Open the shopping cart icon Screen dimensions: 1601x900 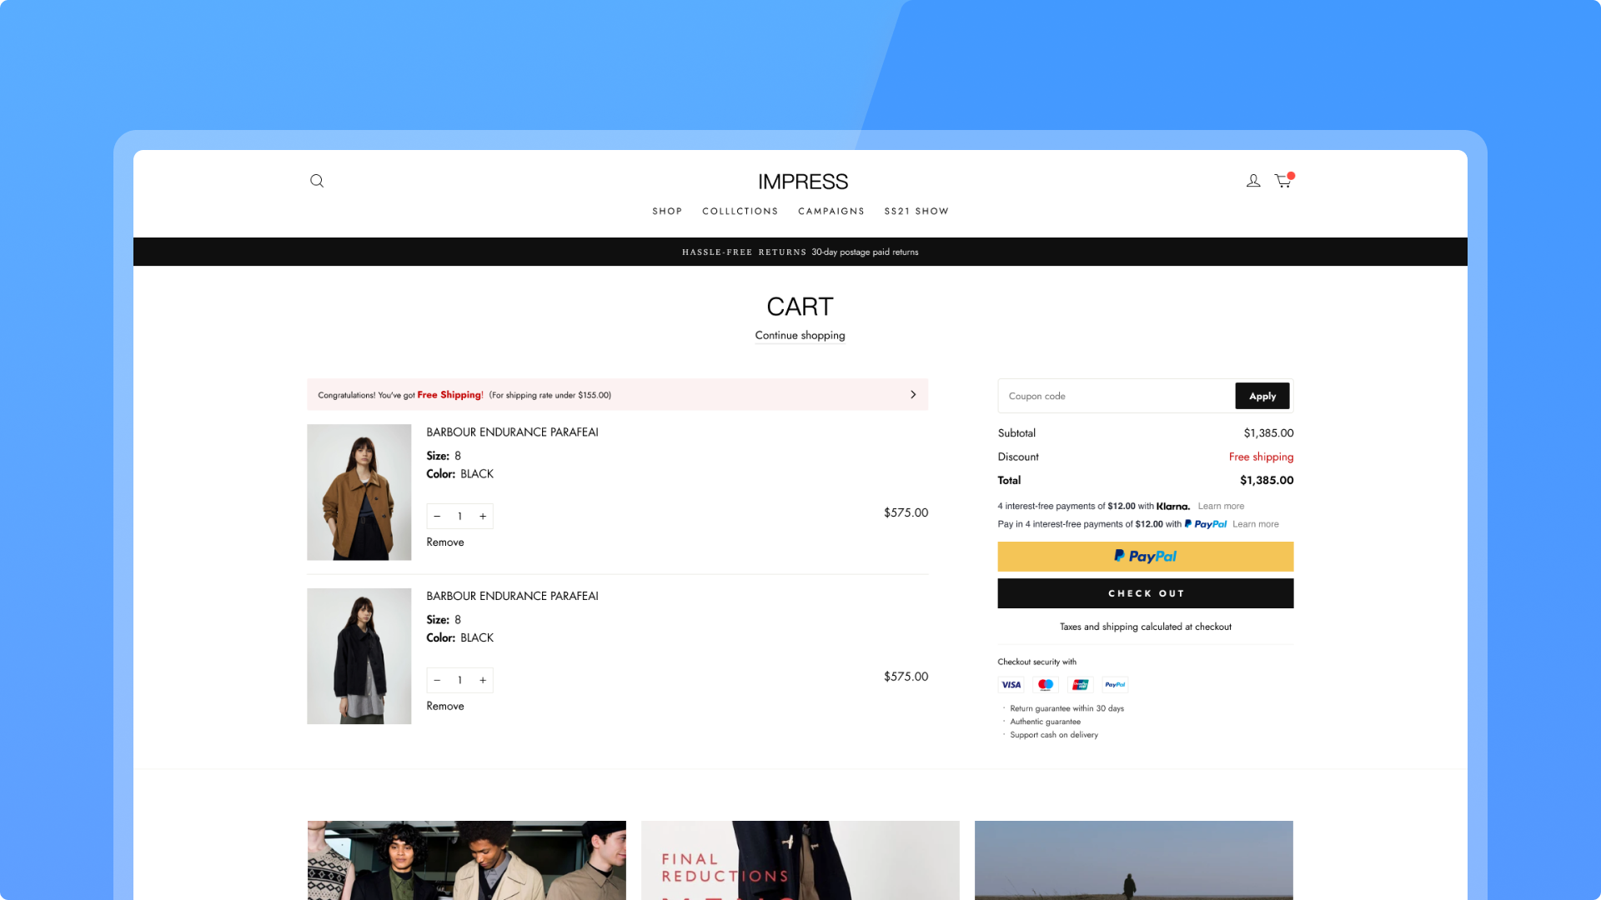(x=1283, y=181)
